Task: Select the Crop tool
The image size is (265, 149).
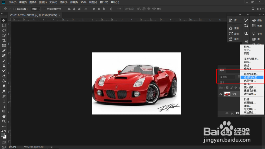Action: click(x=4, y=41)
